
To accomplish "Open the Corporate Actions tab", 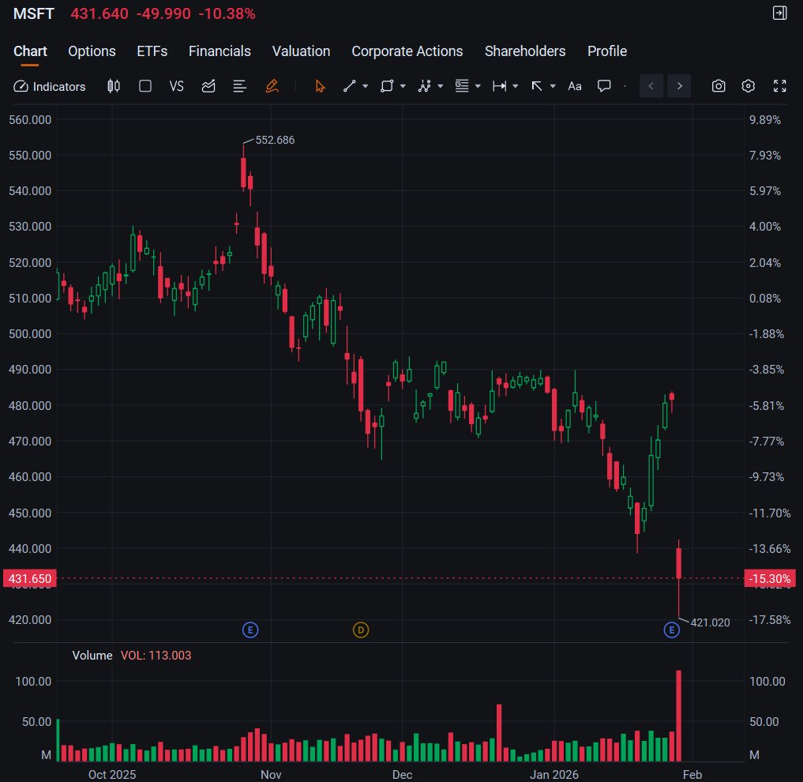I will pos(407,51).
